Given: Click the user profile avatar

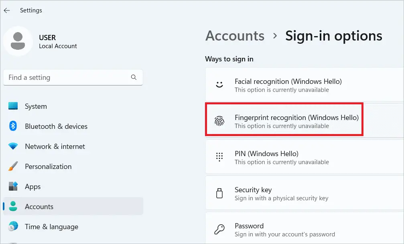Looking at the screenshot, I should click(x=18, y=41).
